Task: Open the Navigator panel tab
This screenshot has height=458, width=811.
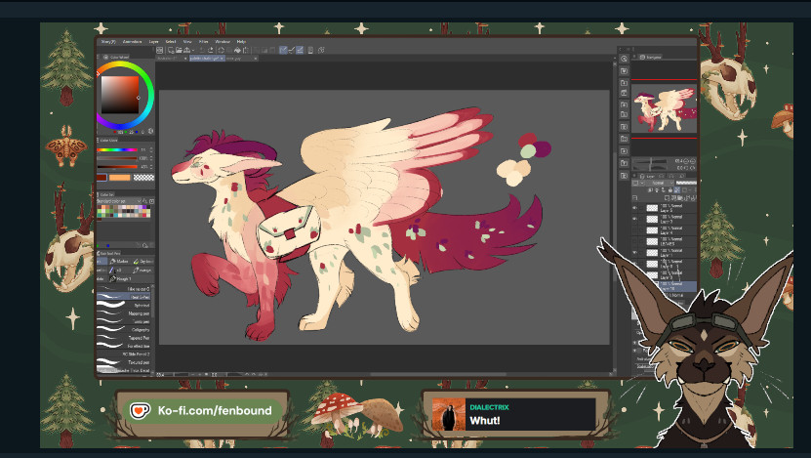Action: [651, 57]
